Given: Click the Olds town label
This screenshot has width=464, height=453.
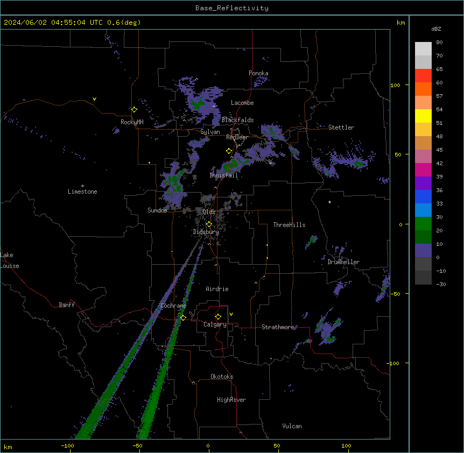Looking at the screenshot, I should [x=209, y=212].
